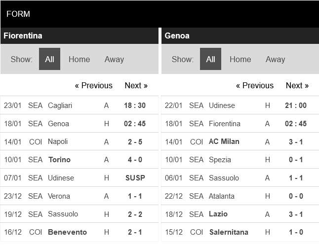Switch Fiorentina form to Home matches

click(x=79, y=59)
